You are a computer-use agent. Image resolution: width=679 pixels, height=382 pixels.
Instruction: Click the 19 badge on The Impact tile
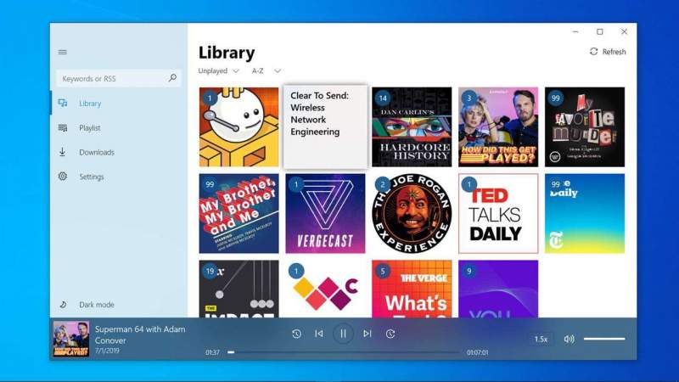[x=210, y=271]
